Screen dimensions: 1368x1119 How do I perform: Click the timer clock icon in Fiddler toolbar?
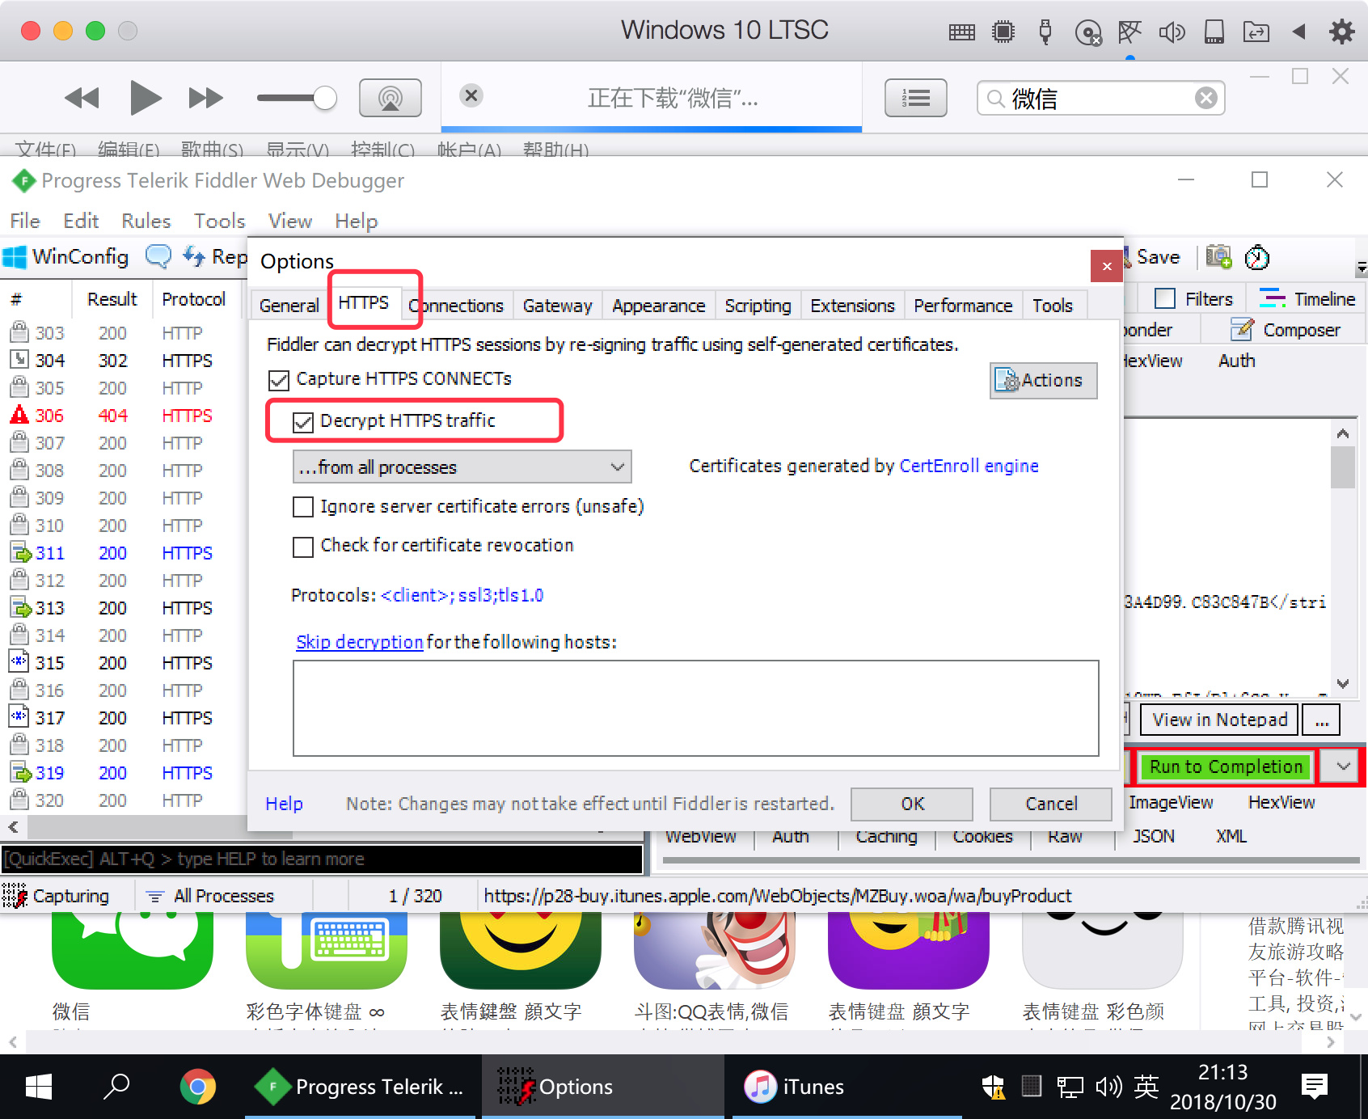point(1257,258)
